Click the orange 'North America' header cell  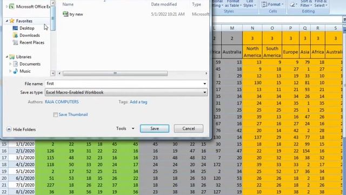coord(252,52)
